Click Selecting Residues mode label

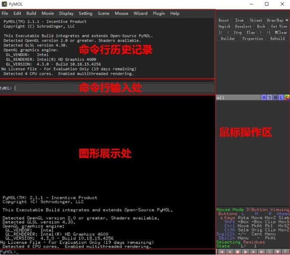241,242
